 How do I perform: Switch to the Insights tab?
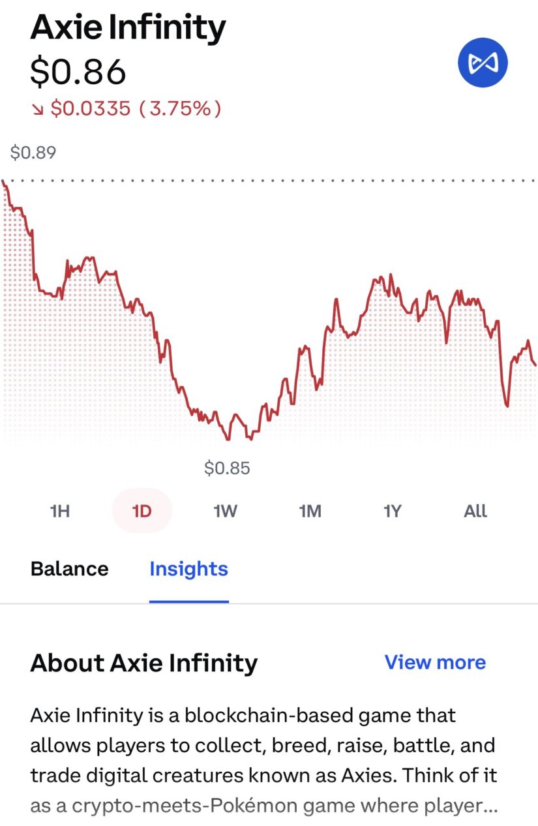tap(188, 569)
